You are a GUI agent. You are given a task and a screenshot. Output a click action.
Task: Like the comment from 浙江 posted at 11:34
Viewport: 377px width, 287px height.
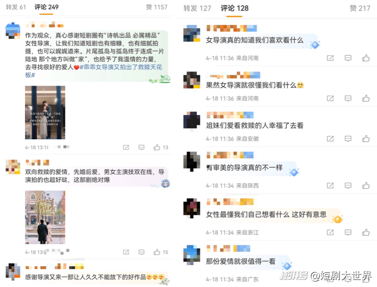pyautogui.click(x=366, y=232)
